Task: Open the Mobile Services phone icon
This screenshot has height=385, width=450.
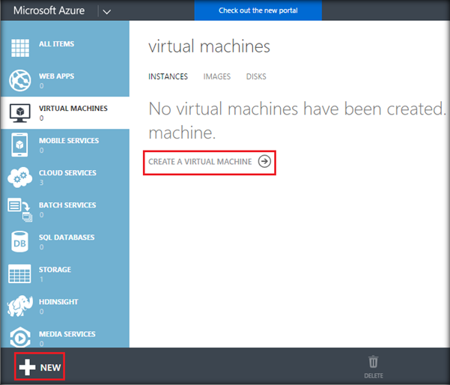Action: click(19, 145)
